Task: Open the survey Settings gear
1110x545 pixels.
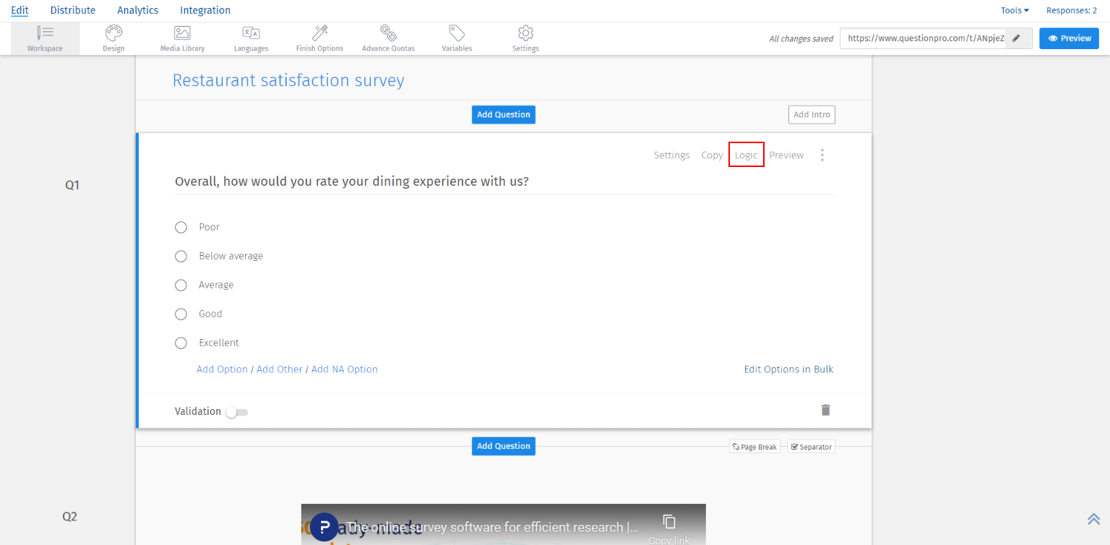Action: tap(525, 38)
